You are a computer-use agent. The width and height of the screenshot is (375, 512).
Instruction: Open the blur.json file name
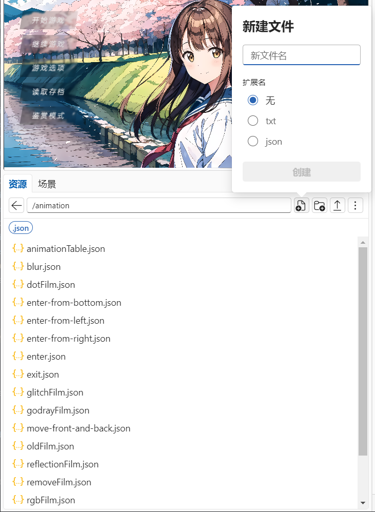44,267
